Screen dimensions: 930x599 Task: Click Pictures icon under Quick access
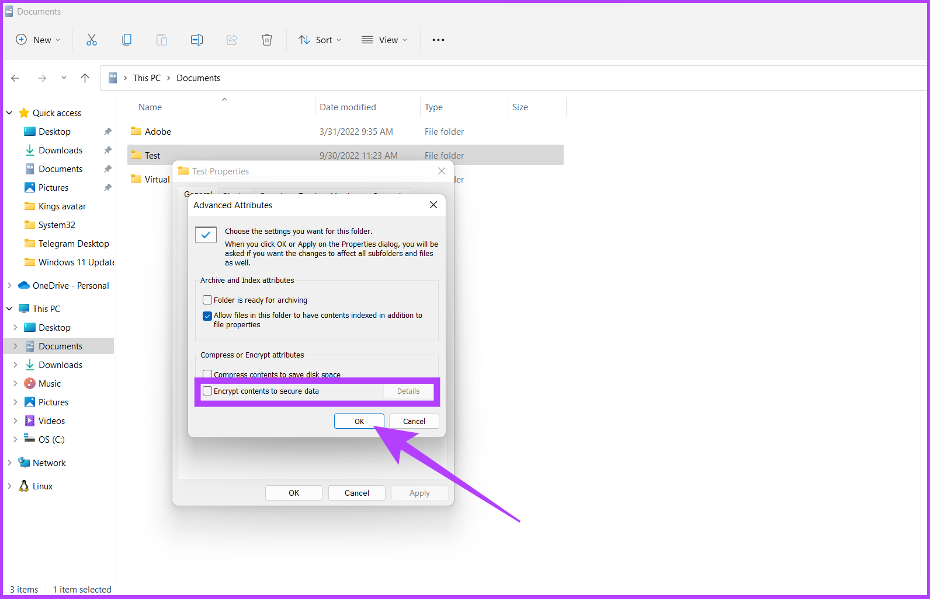(30, 188)
